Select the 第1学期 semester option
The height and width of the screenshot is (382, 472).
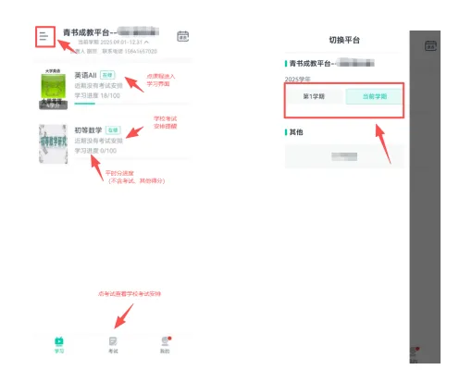(314, 96)
